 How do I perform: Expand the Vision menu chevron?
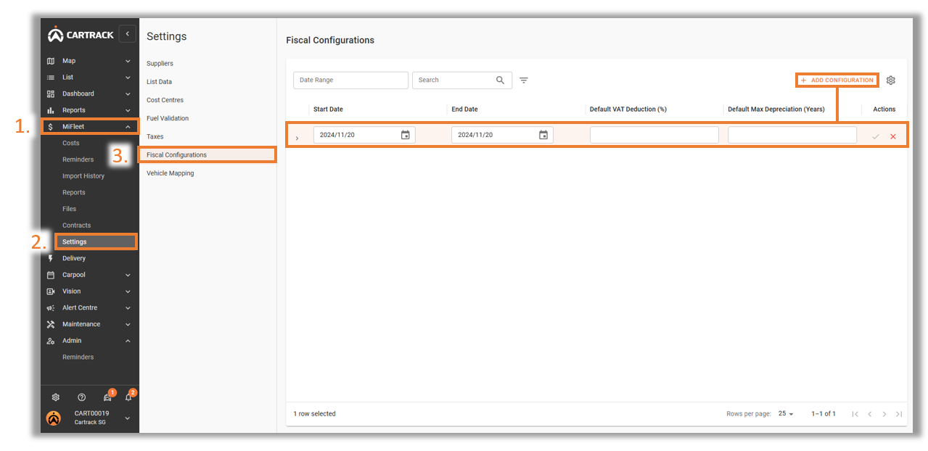[x=128, y=291]
